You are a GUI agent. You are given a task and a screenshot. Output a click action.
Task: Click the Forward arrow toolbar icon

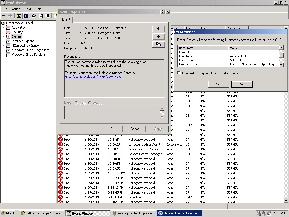pyautogui.click(x=10, y=16)
